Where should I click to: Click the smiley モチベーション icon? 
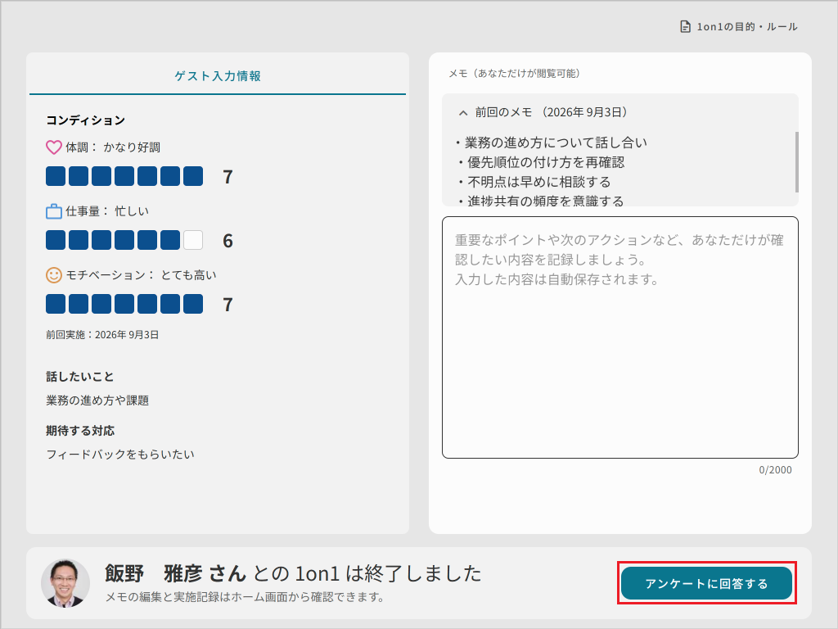coord(54,275)
